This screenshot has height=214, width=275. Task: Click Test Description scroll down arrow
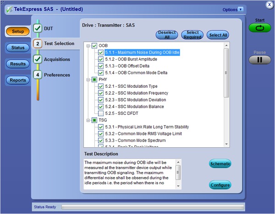(x=178, y=186)
